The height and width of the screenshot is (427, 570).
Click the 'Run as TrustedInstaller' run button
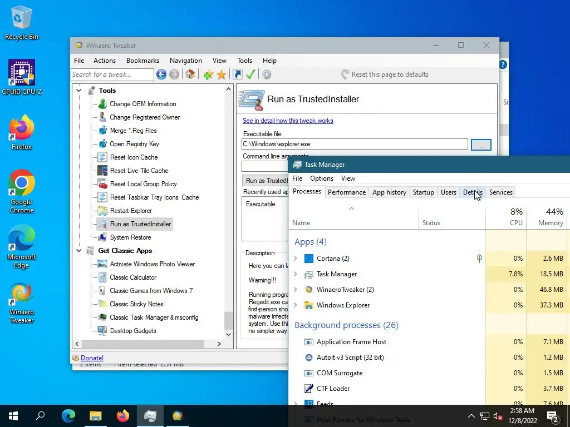pyautogui.click(x=266, y=181)
